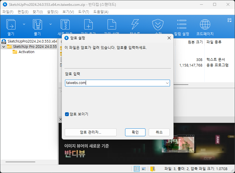Image resolution: width=235 pixels, height=173 pixels.
Task: Click the 원본 크기 column header
Action: pyautogui.click(x=195, y=42)
